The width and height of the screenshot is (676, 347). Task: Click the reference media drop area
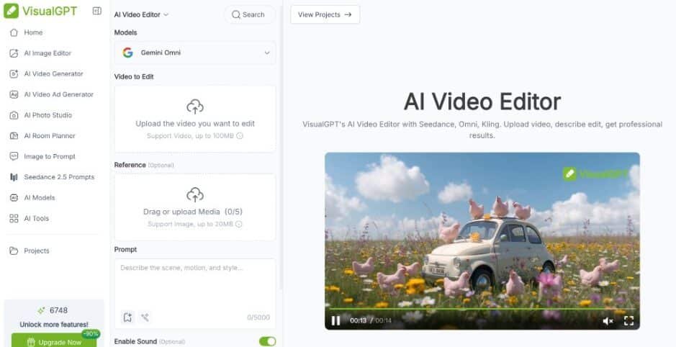[x=195, y=207]
